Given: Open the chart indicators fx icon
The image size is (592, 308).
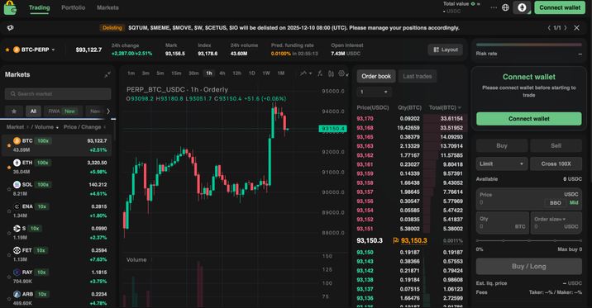Looking at the screenshot, I should pos(320,73).
